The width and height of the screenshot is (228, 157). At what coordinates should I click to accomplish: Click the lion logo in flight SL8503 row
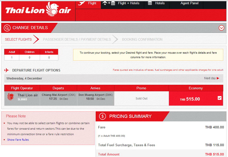(11, 97)
